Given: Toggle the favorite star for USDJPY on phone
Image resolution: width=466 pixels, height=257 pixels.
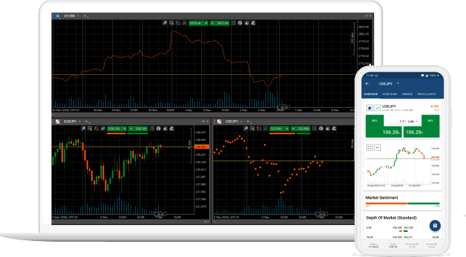Looking at the screenshot, I should pyautogui.click(x=369, y=108).
